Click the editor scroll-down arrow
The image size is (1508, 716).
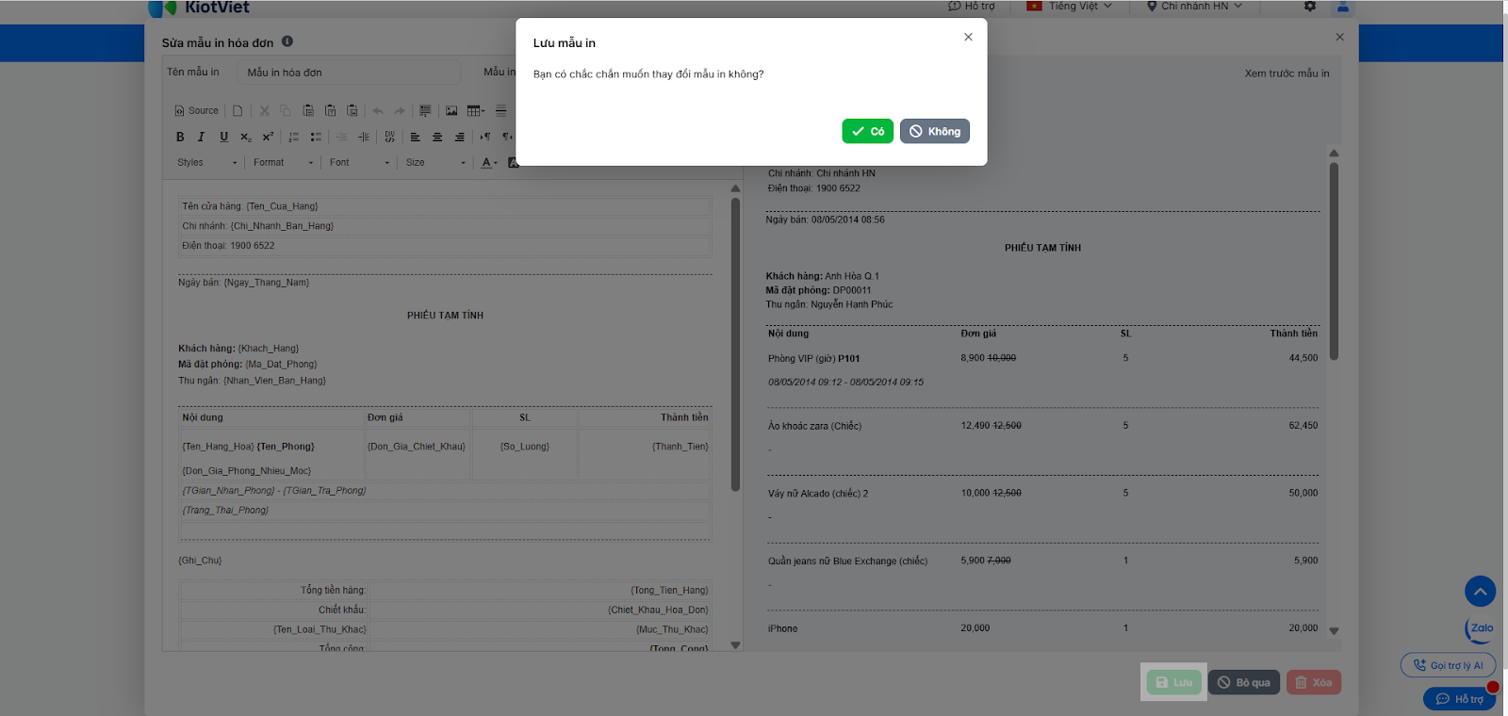point(736,645)
